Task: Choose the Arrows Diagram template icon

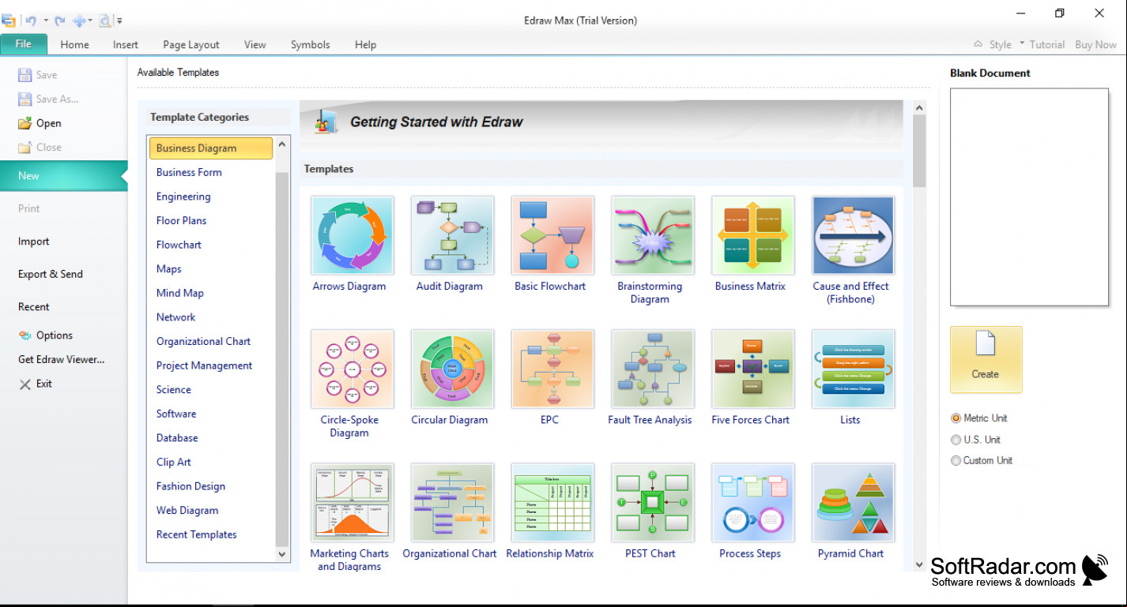Action: (x=352, y=235)
